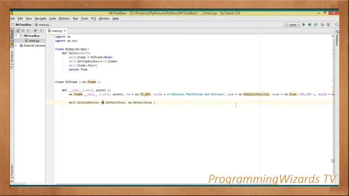This screenshot has height=196, width=349.
Task: Click main.py in the navigation breadcrumb
Action: coord(42,24)
